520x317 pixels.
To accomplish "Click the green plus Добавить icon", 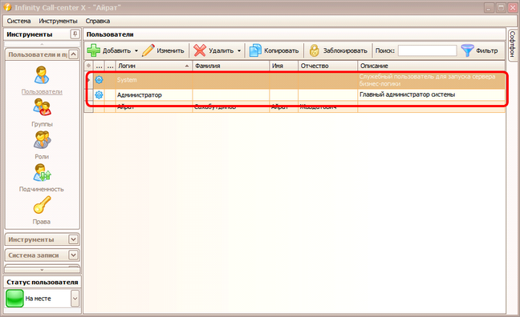I will coord(94,50).
